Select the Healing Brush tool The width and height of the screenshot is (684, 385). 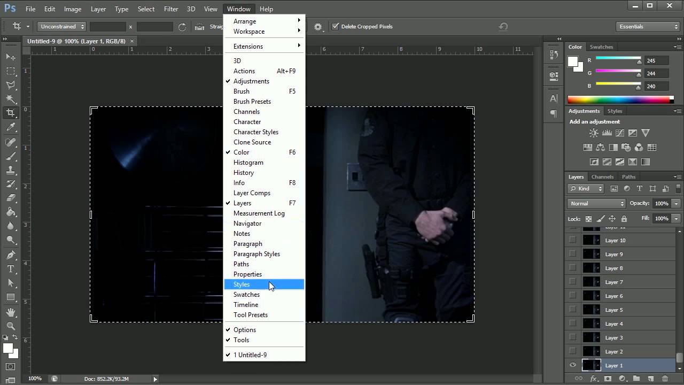point(11,142)
